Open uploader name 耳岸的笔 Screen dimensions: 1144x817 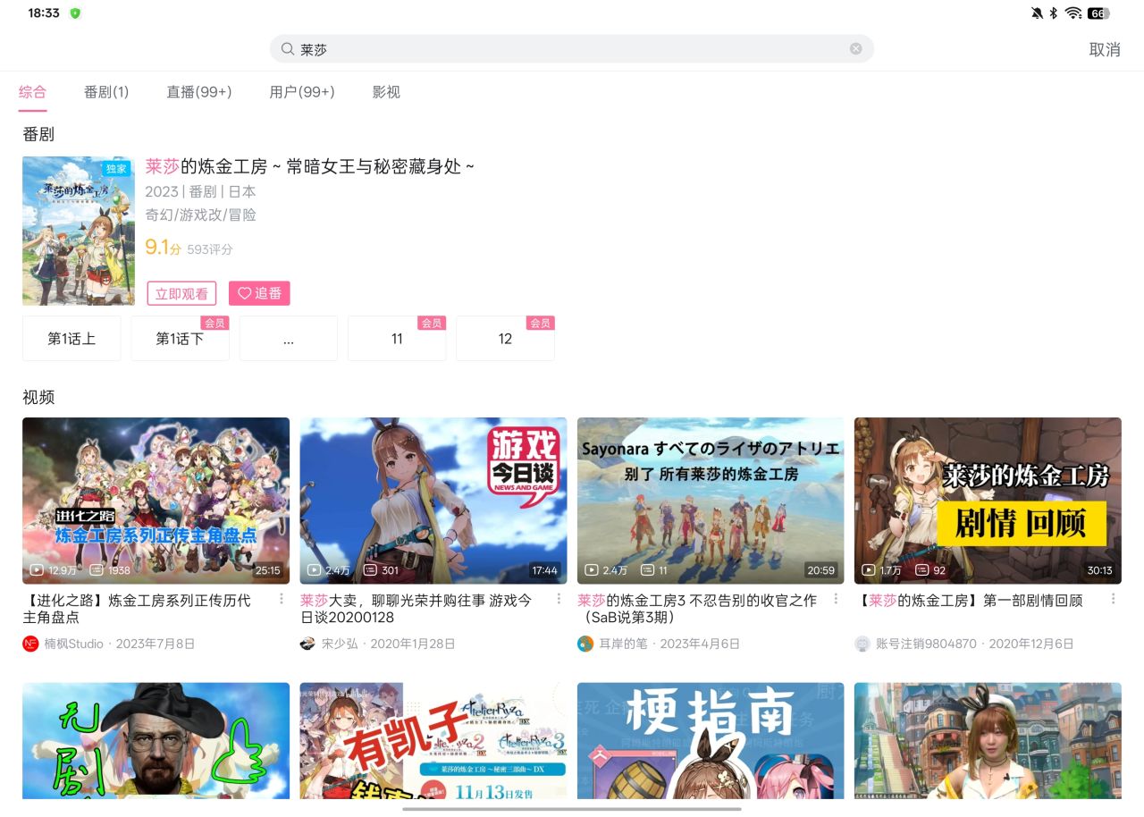623,644
